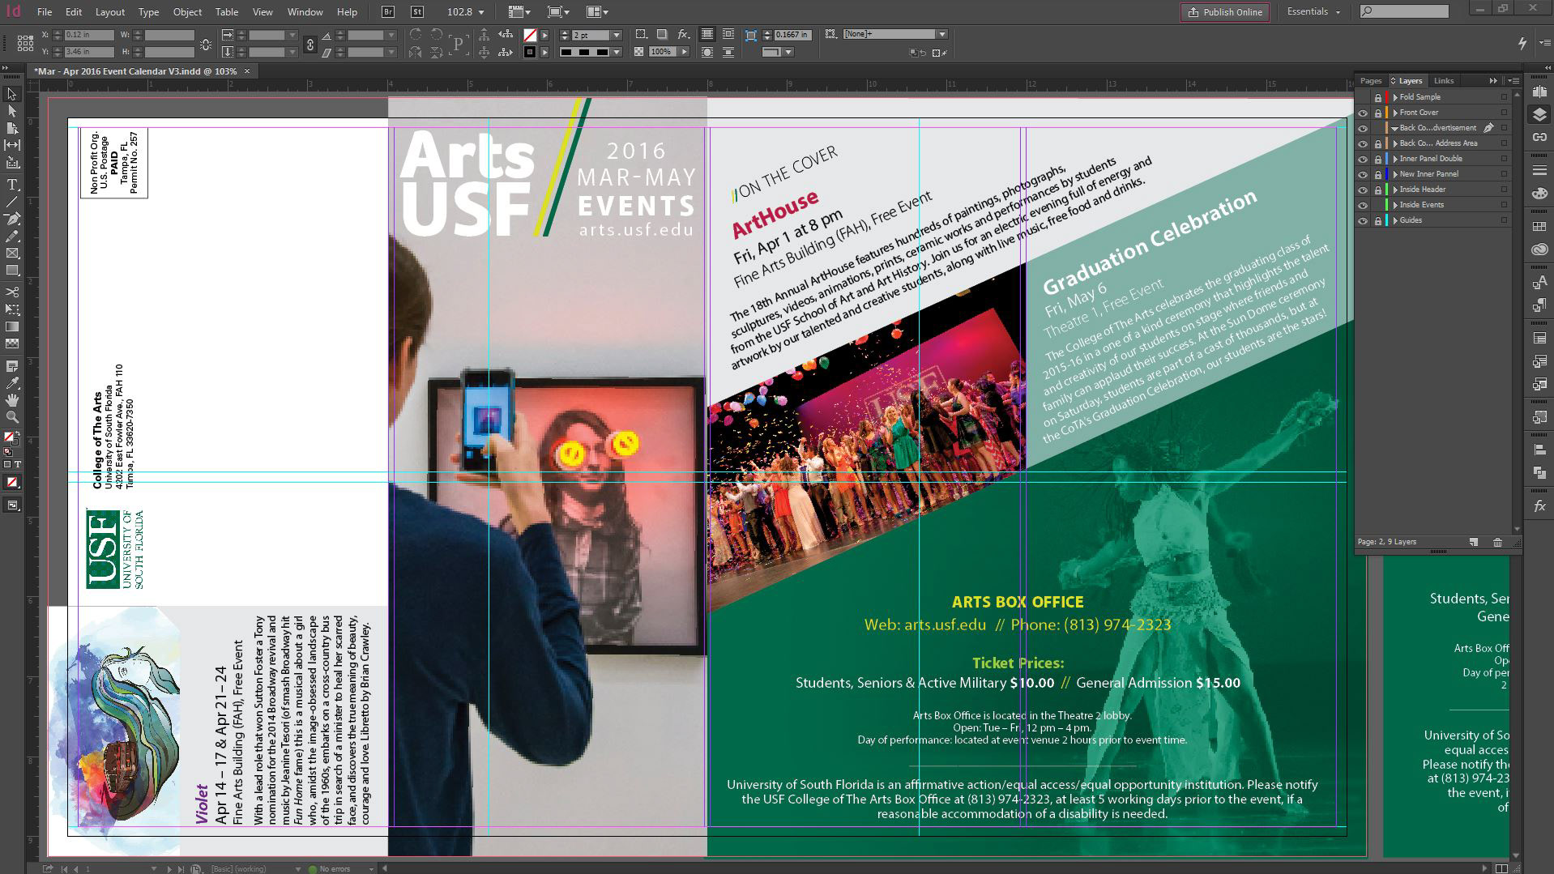
Task: Toggle visibility of Front Cover layer
Action: (x=1363, y=113)
